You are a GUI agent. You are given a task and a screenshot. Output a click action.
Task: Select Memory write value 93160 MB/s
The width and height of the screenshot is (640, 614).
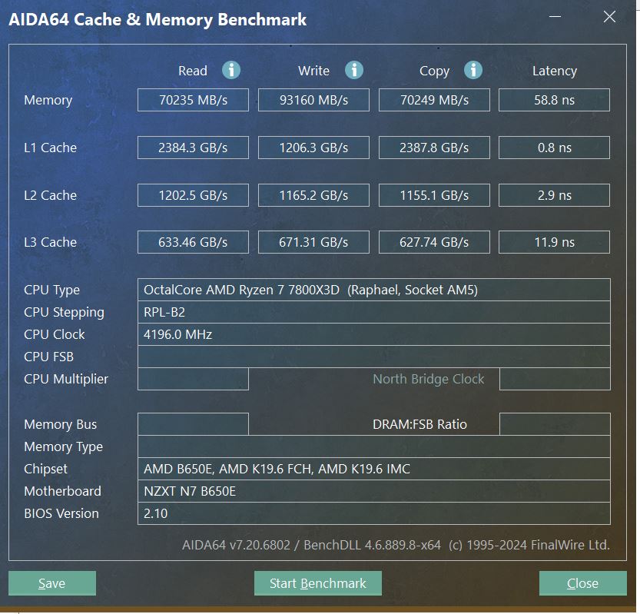click(313, 100)
